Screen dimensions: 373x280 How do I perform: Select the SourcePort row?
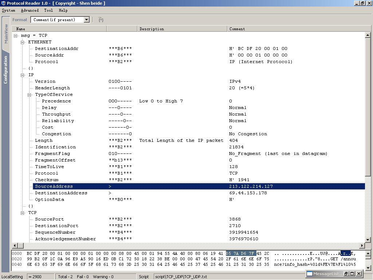[x=199, y=219]
